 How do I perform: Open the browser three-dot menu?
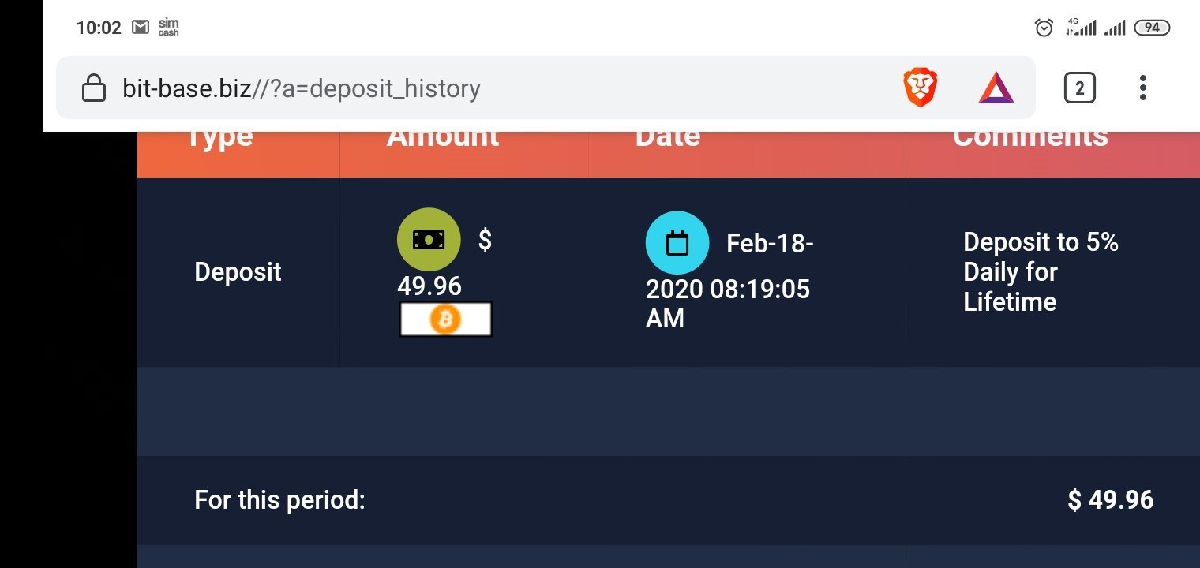(1142, 88)
